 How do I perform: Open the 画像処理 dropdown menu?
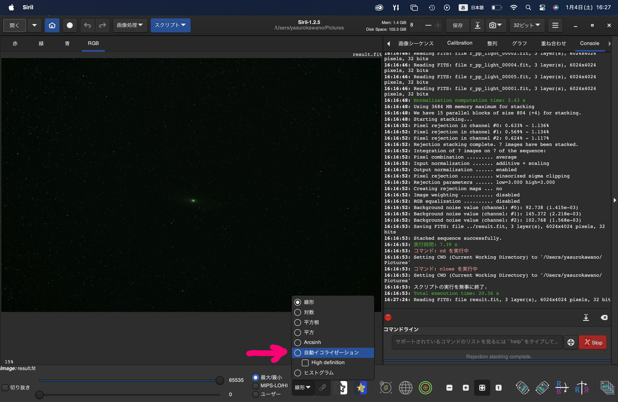point(130,25)
